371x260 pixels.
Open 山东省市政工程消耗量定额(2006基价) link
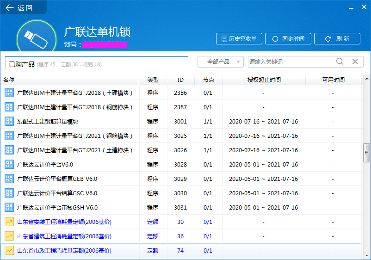pos(64,251)
